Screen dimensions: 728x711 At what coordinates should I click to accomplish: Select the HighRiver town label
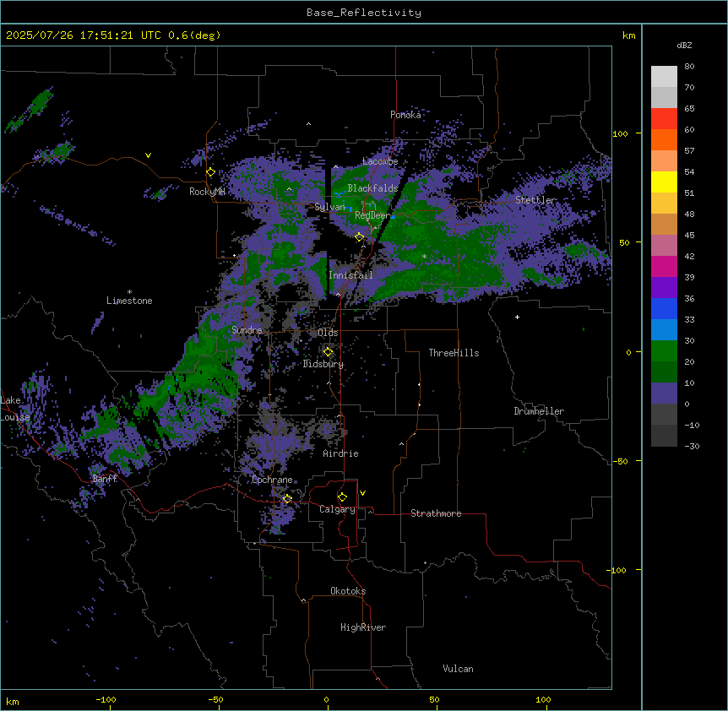(363, 627)
